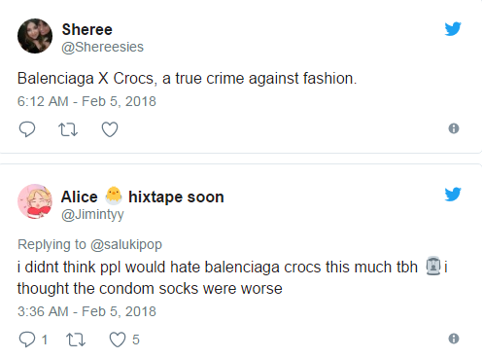
Task: Retweet Alice's tweet about balenciaga crocs
Action: click(x=76, y=340)
